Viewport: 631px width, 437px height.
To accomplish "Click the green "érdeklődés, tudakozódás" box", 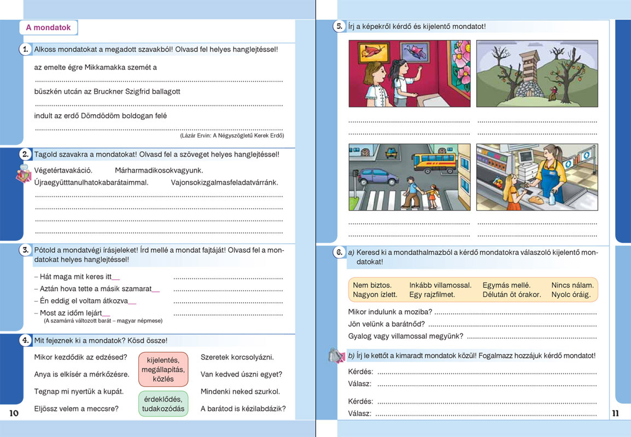I will click(x=163, y=404).
